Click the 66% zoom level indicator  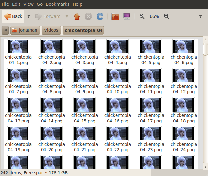(154, 16)
